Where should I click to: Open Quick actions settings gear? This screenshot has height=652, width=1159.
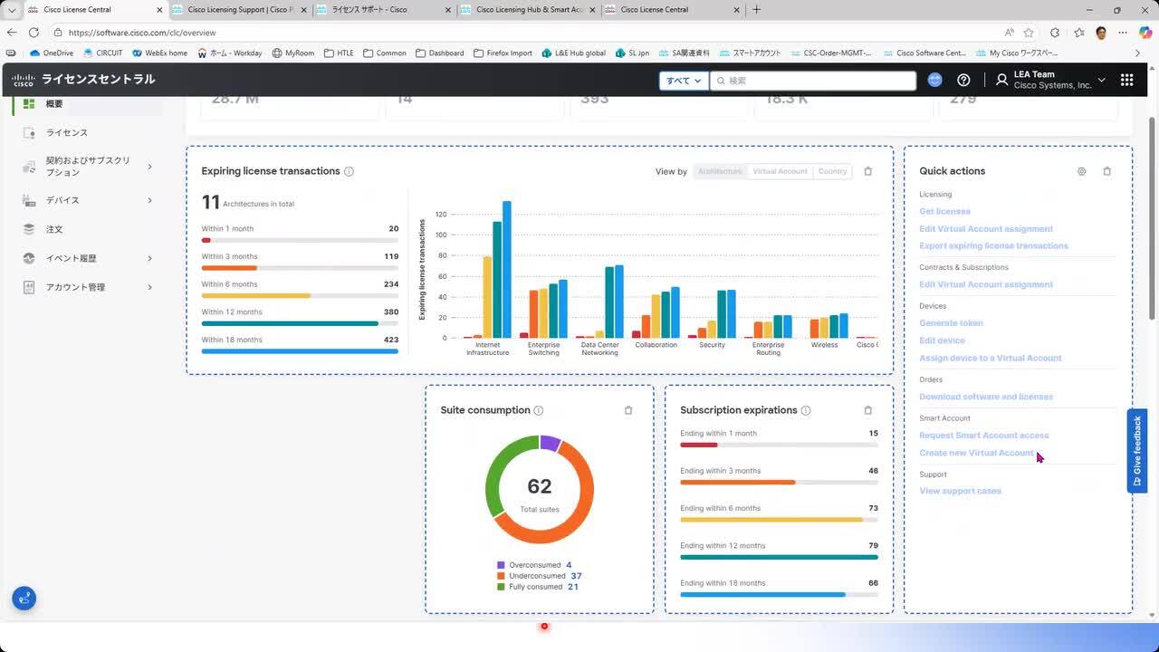(x=1081, y=171)
